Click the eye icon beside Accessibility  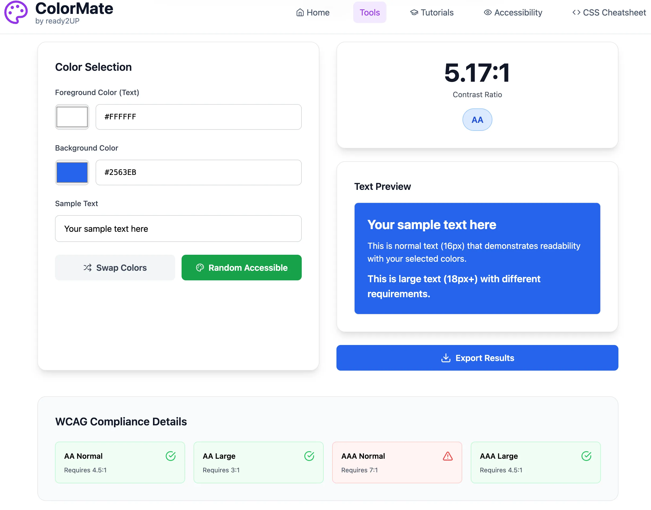[x=487, y=13]
